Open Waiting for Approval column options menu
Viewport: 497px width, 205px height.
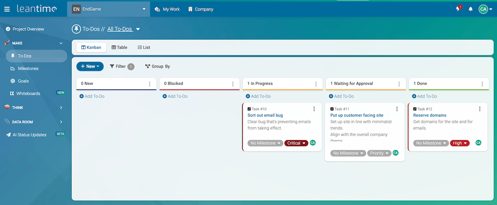click(x=400, y=84)
